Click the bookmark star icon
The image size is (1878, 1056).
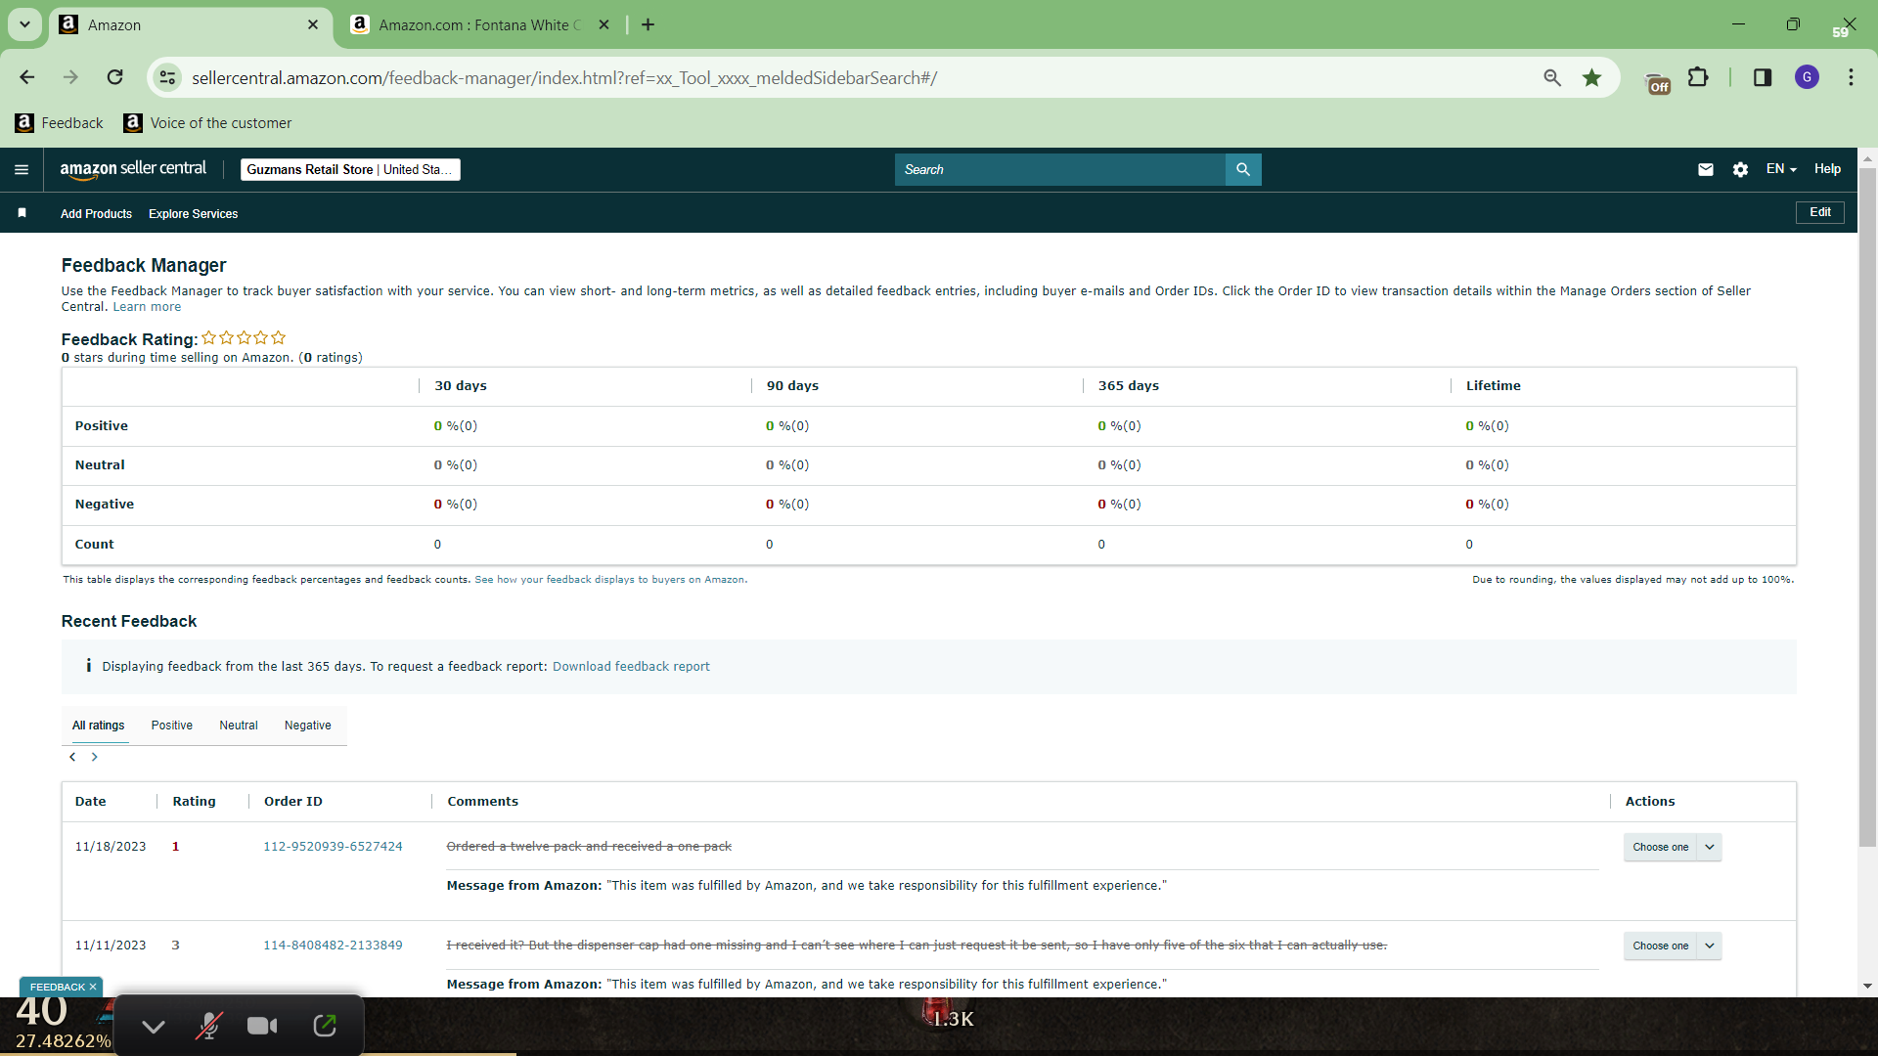pyautogui.click(x=1592, y=77)
